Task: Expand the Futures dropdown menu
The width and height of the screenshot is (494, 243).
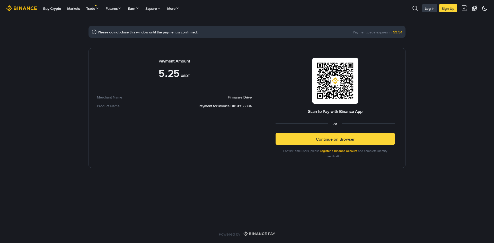Action: (x=113, y=9)
